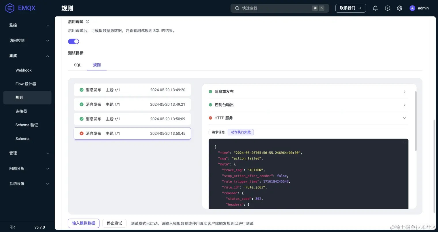The image size is (438, 232).
Task: Click the action panel vertical scrollbar
Action: 416,121
